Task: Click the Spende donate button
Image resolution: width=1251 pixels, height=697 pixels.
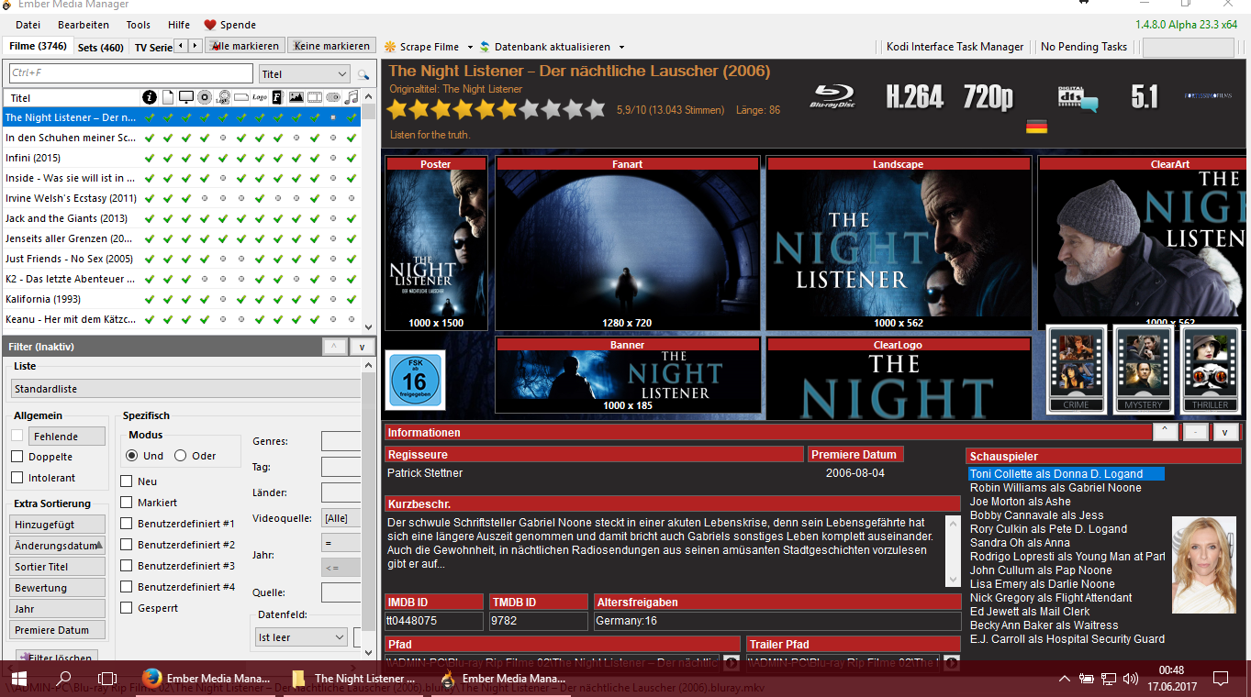Action: (229, 25)
